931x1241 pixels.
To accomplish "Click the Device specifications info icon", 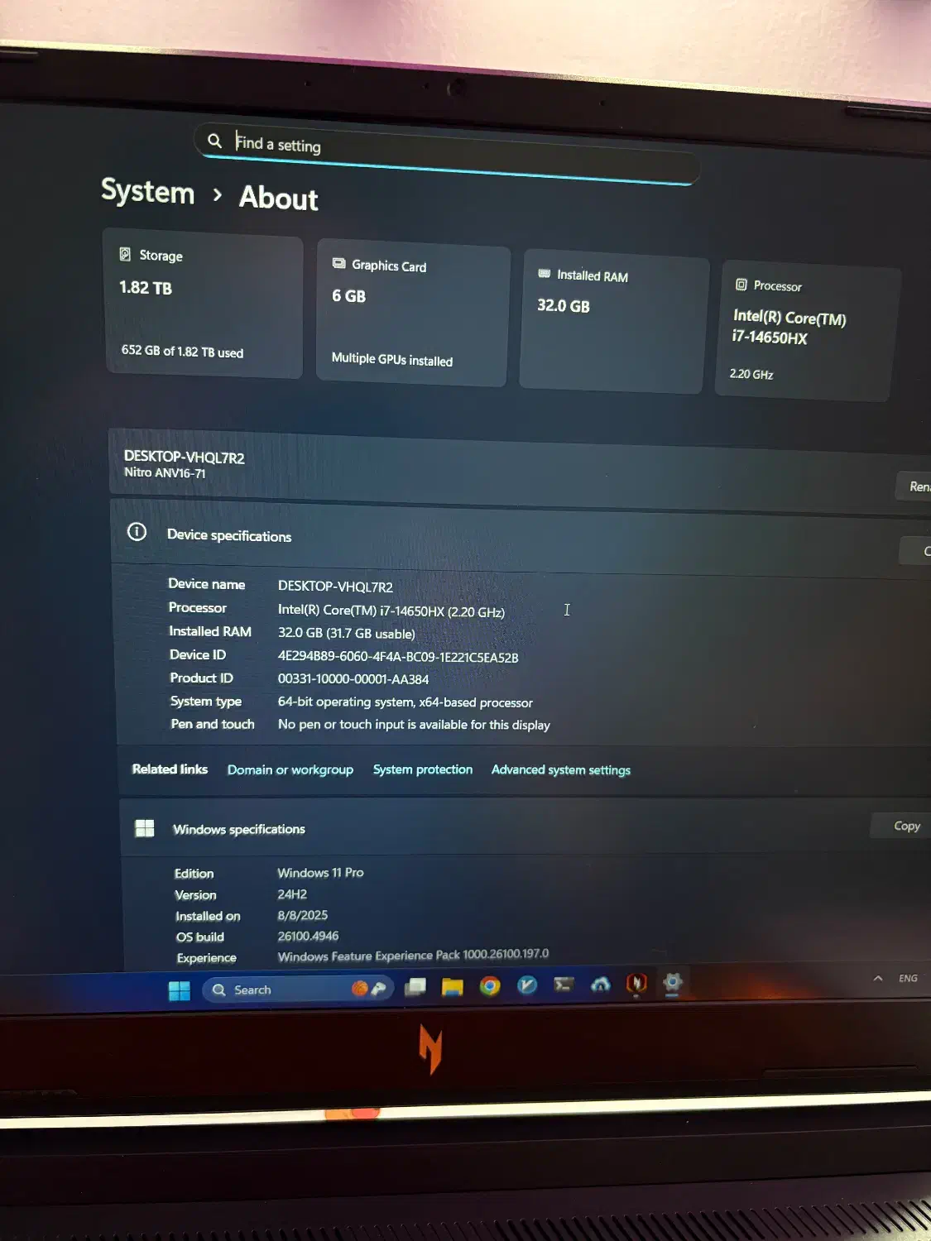I will (137, 532).
